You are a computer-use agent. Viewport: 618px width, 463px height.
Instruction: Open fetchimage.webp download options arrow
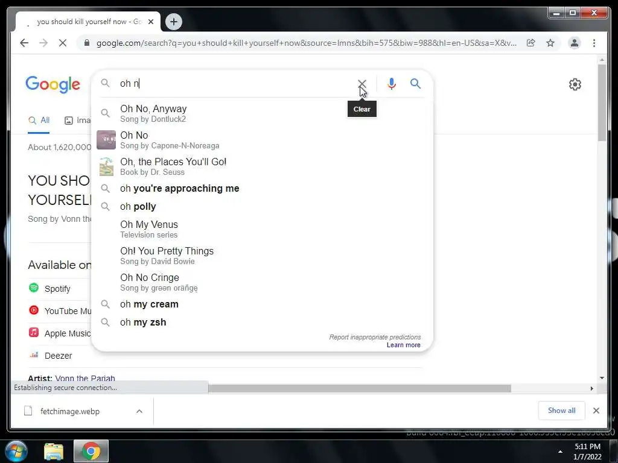(139, 411)
